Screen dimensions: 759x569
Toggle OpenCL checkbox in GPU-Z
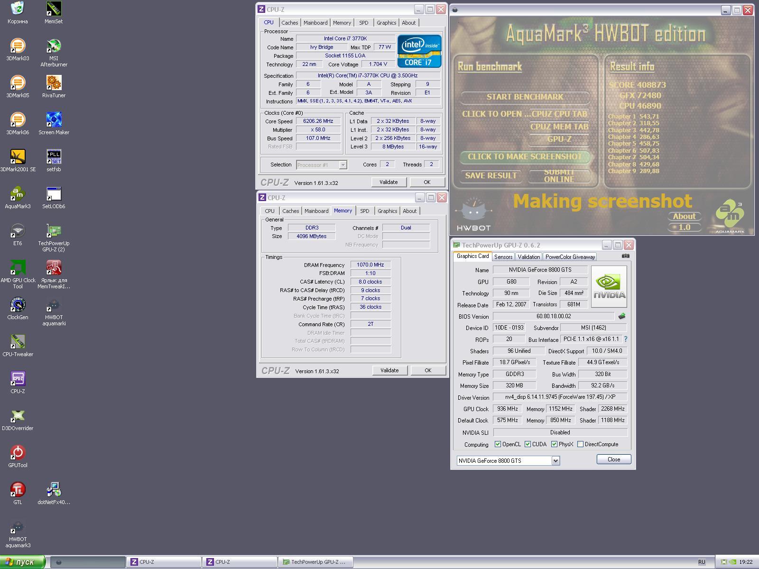(x=498, y=444)
